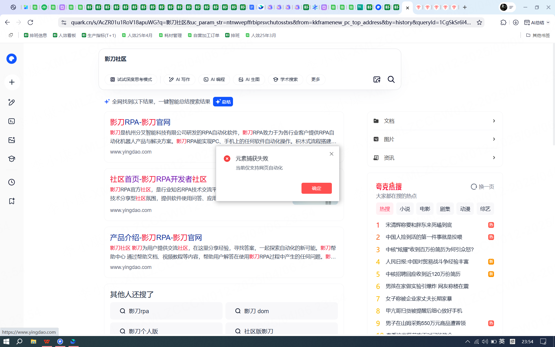This screenshot has width=555, height=347.
Task: Switch to the 电影 hot search tab
Action: pos(425,209)
